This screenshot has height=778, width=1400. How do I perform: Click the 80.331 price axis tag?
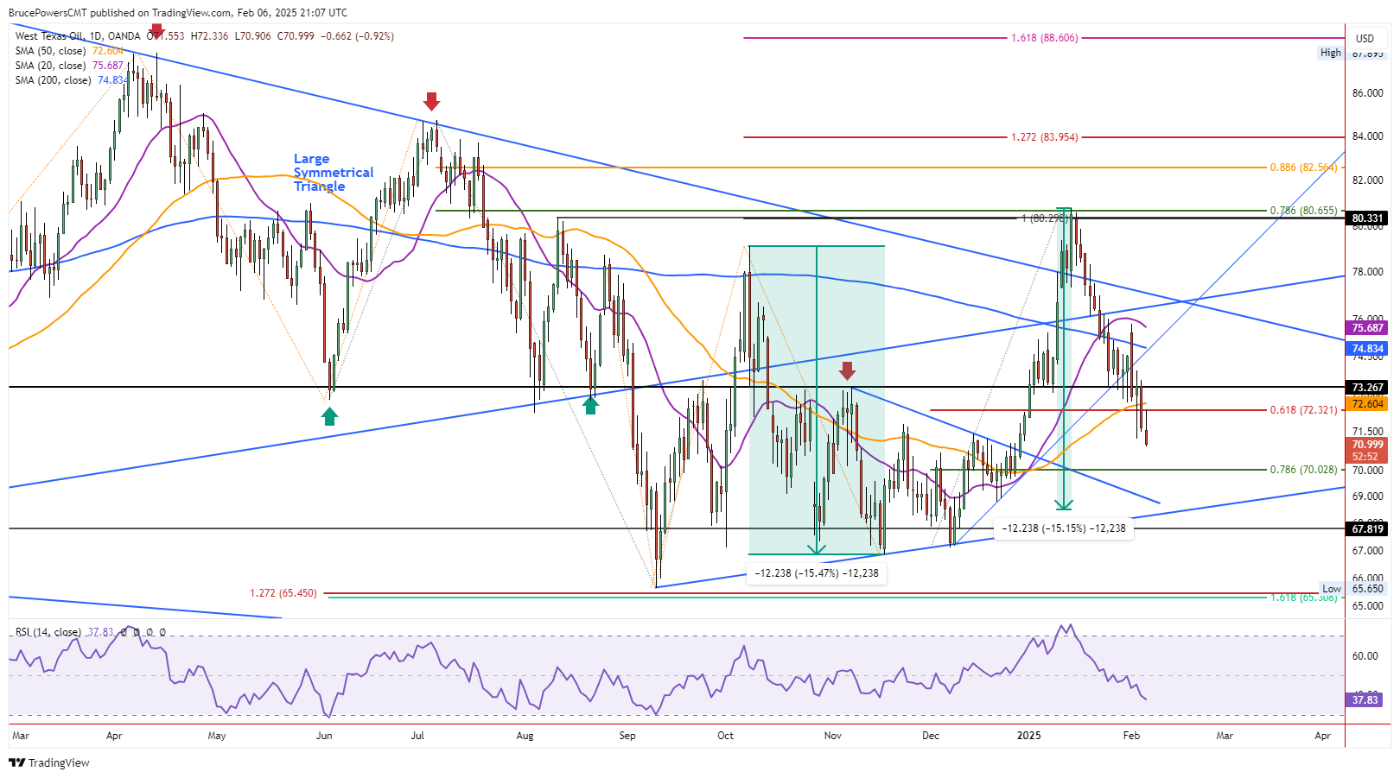coord(1367,218)
